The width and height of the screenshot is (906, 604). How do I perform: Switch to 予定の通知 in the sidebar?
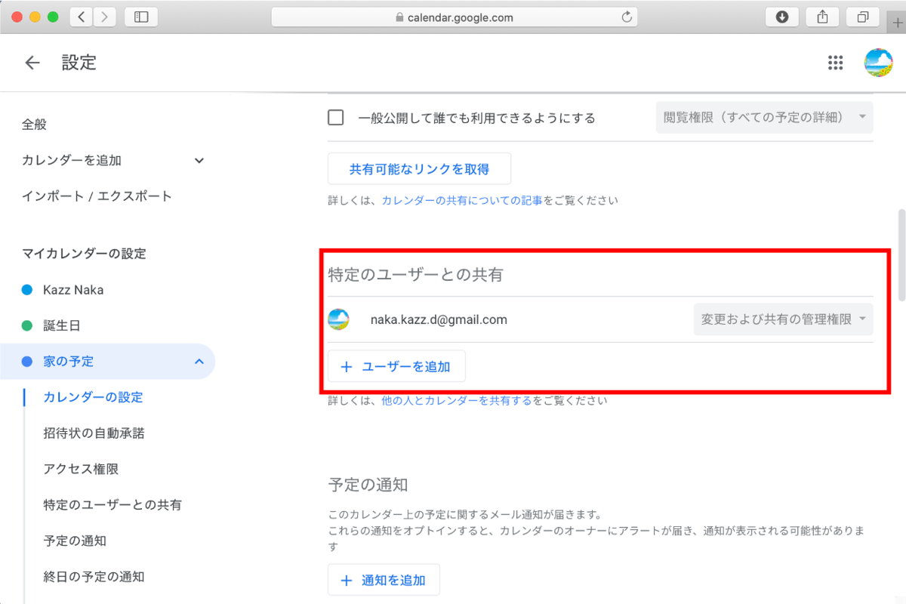[74, 541]
